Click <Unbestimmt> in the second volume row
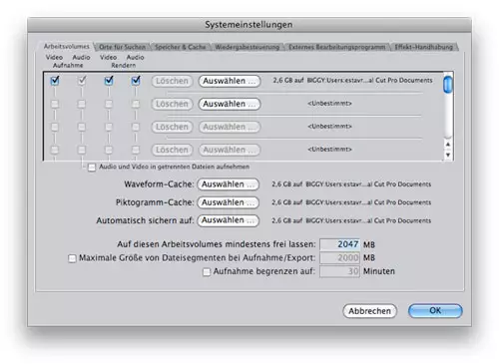This screenshot has height=364, width=499. point(329,104)
